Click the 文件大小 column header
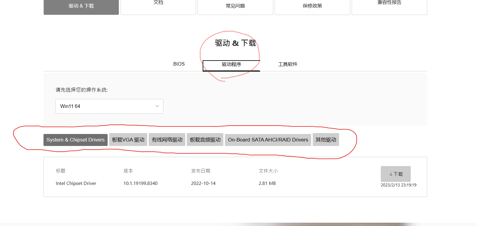Viewport: 477px width, 226px height. pos(268,171)
